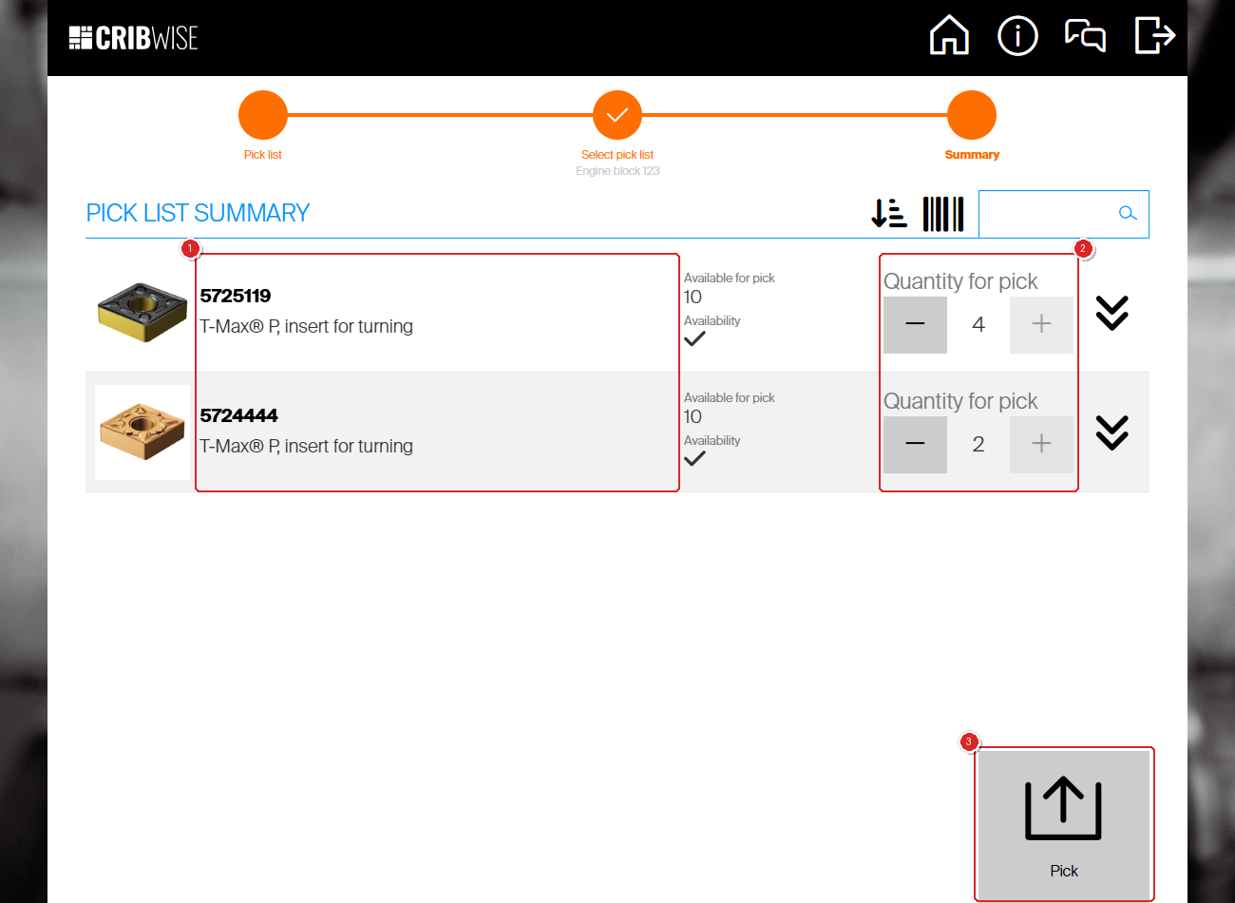Expand details for item 5724444
This screenshot has height=903, width=1235.
click(1111, 432)
